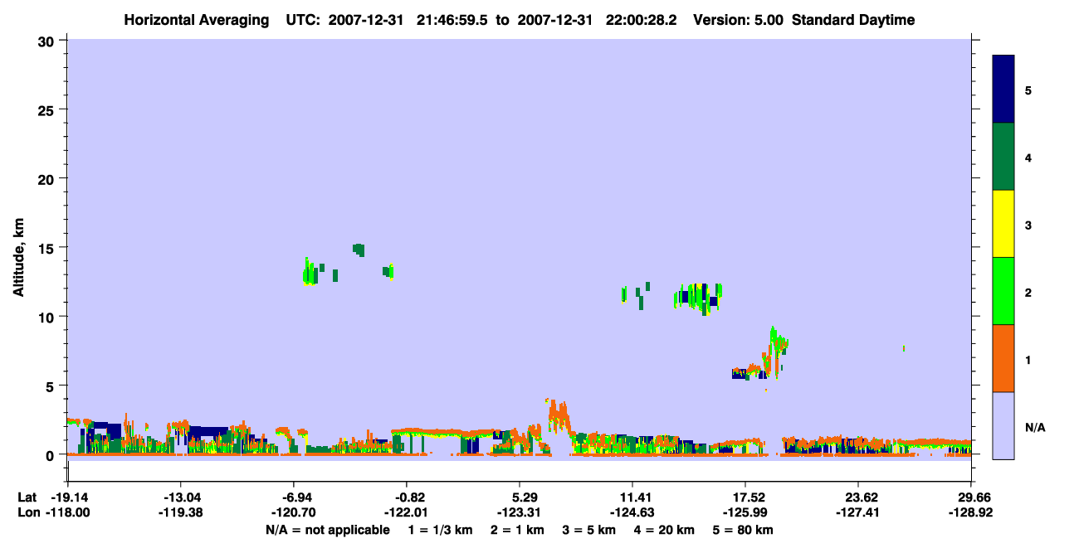Click the latitude label -19.14
The width and height of the screenshot is (1079, 553).
point(71,497)
